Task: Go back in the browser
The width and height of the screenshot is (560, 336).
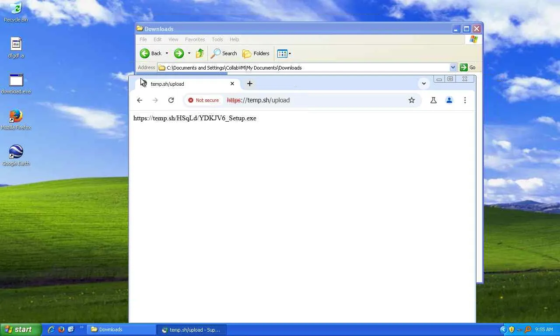Action: [x=140, y=100]
